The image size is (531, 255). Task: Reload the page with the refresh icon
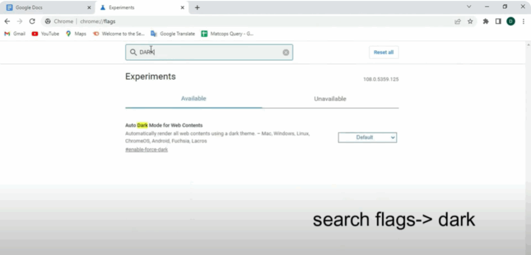pyautogui.click(x=32, y=21)
